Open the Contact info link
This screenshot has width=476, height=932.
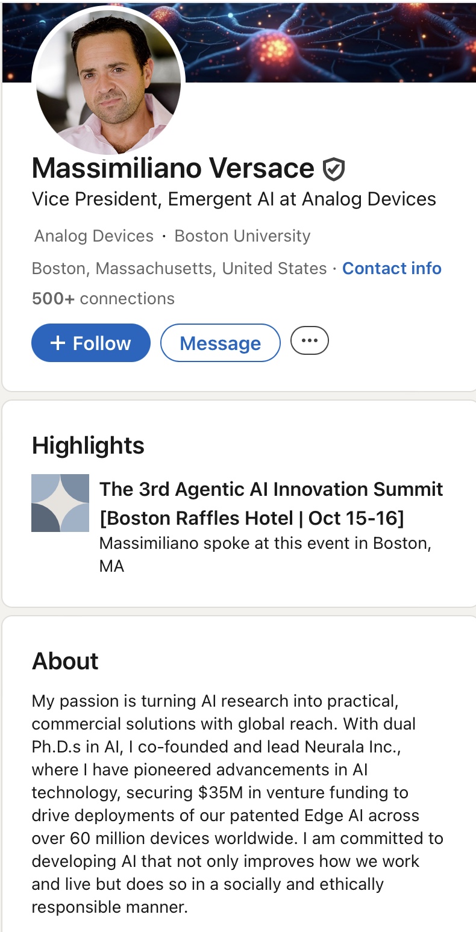(x=392, y=268)
